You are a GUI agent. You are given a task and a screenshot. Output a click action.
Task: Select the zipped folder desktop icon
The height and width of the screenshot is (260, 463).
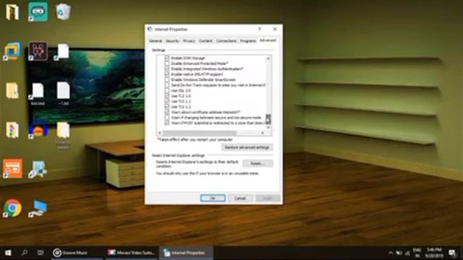point(12,90)
